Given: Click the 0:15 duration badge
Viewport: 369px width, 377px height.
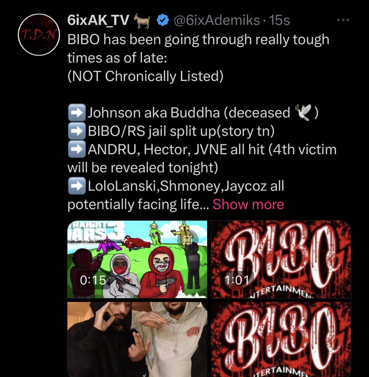Looking at the screenshot, I should tap(93, 280).
